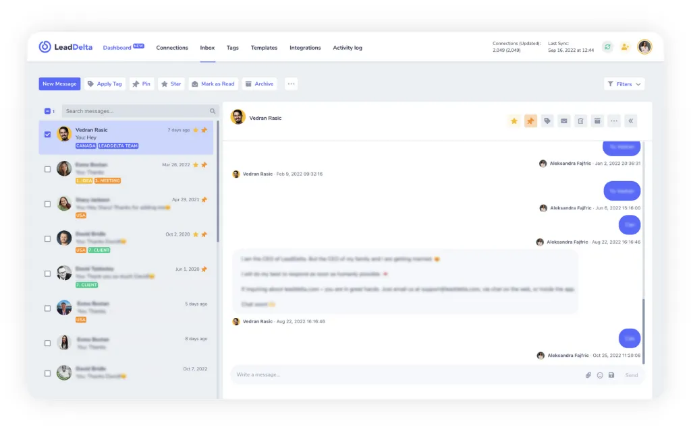Image resolution: width=691 pixels, height=431 pixels.
Task: Toggle the pin icon in chat header
Action: (x=530, y=121)
